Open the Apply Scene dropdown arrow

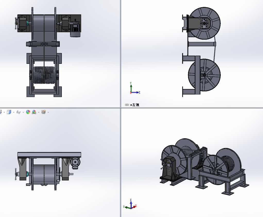(x=39, y=112)
